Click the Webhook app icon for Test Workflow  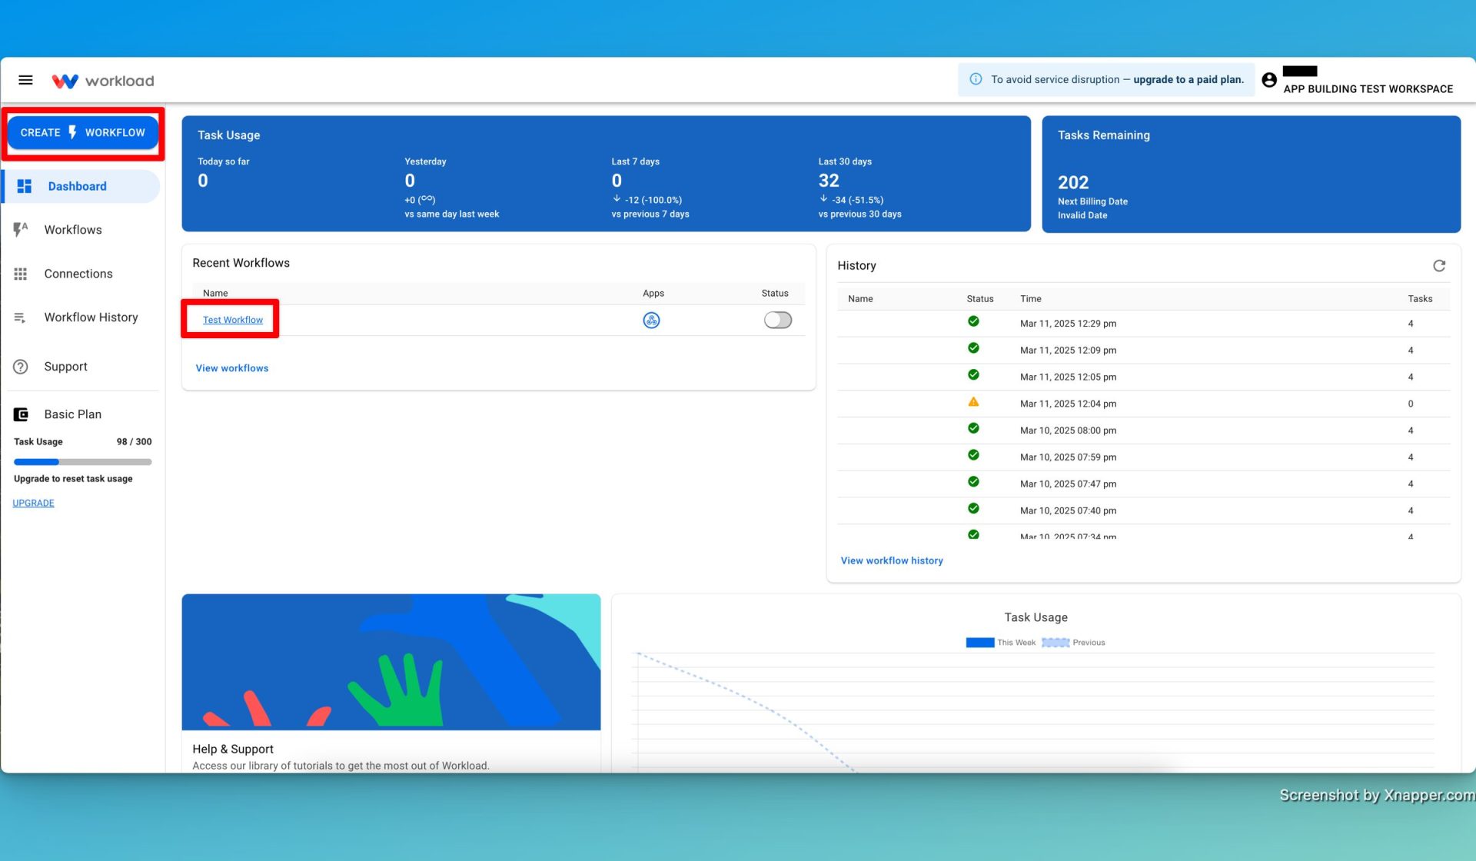click(652, 320)
